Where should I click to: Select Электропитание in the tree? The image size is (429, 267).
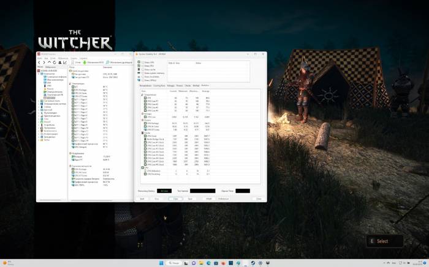(53, 92)
